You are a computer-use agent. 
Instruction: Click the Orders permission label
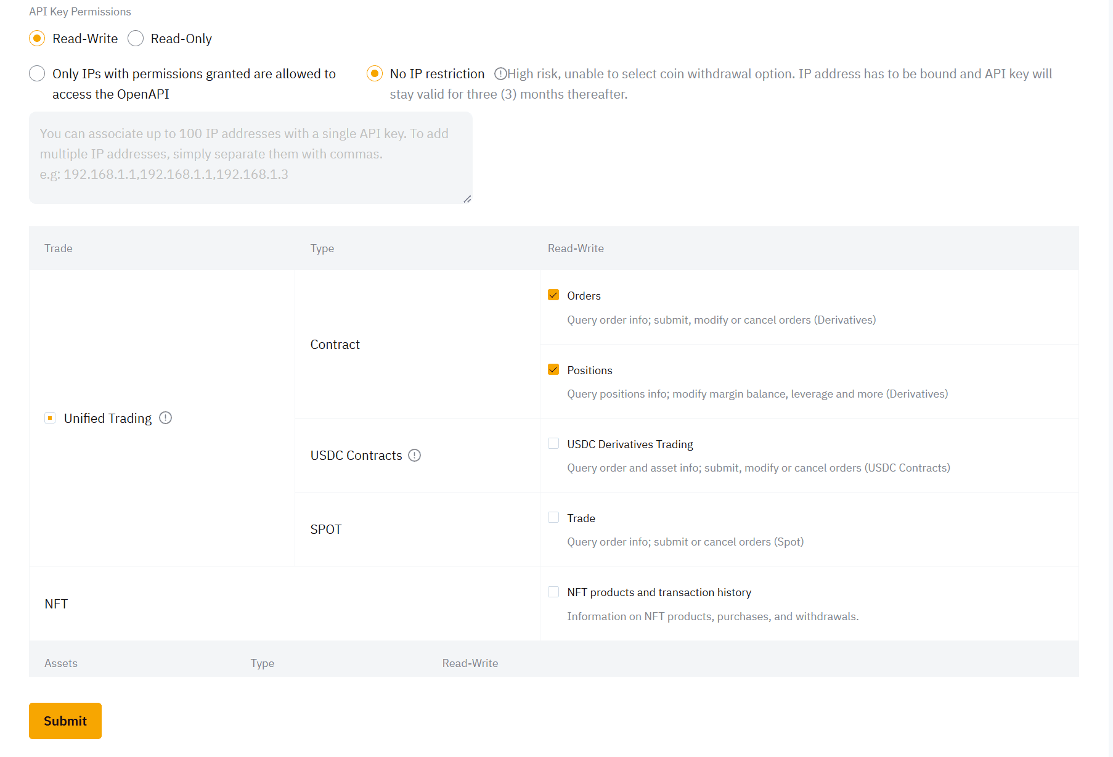click(583, 295)
